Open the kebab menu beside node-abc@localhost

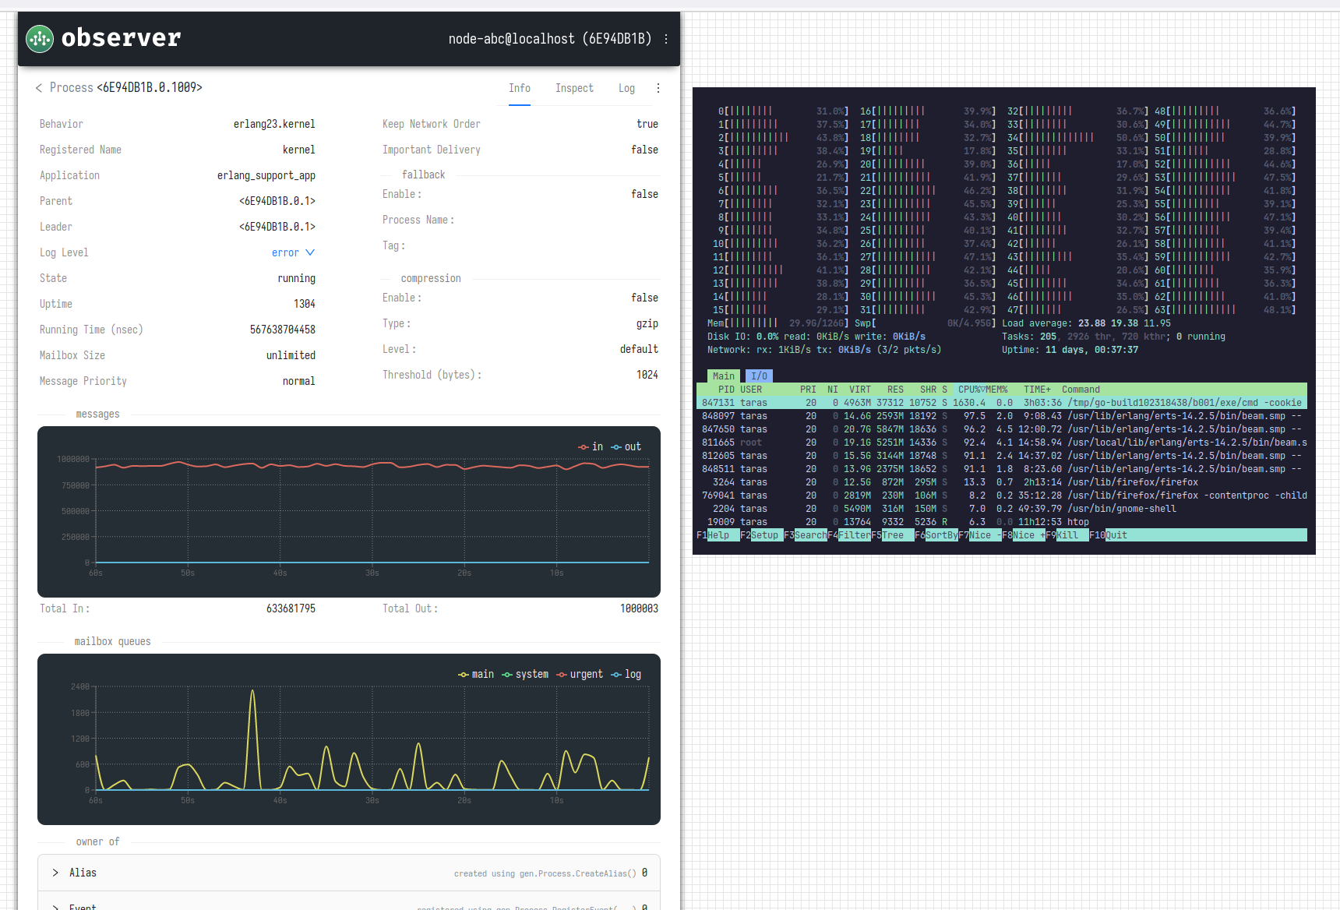(666, 38)
